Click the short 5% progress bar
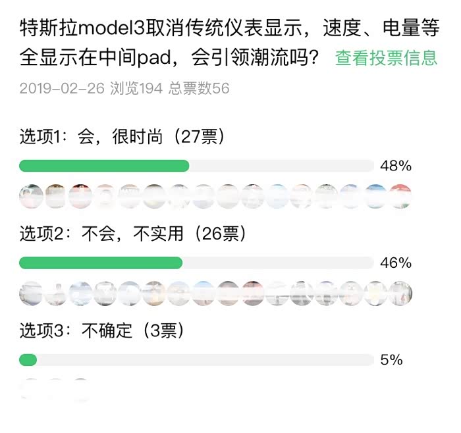 (x=28, y=360)
